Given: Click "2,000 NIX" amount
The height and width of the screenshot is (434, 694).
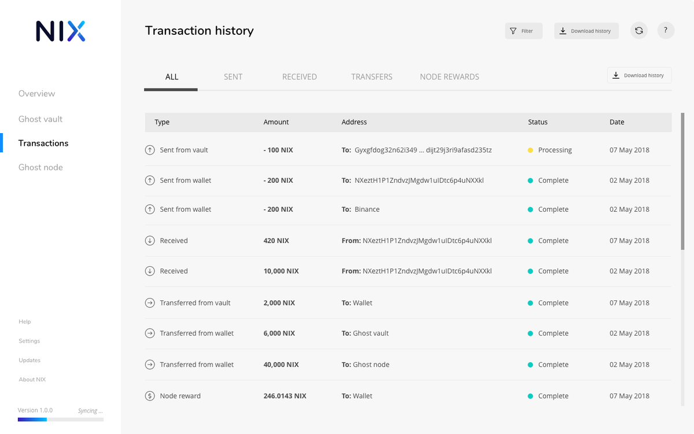Looking at the screenshot, I should coord(279,303).
